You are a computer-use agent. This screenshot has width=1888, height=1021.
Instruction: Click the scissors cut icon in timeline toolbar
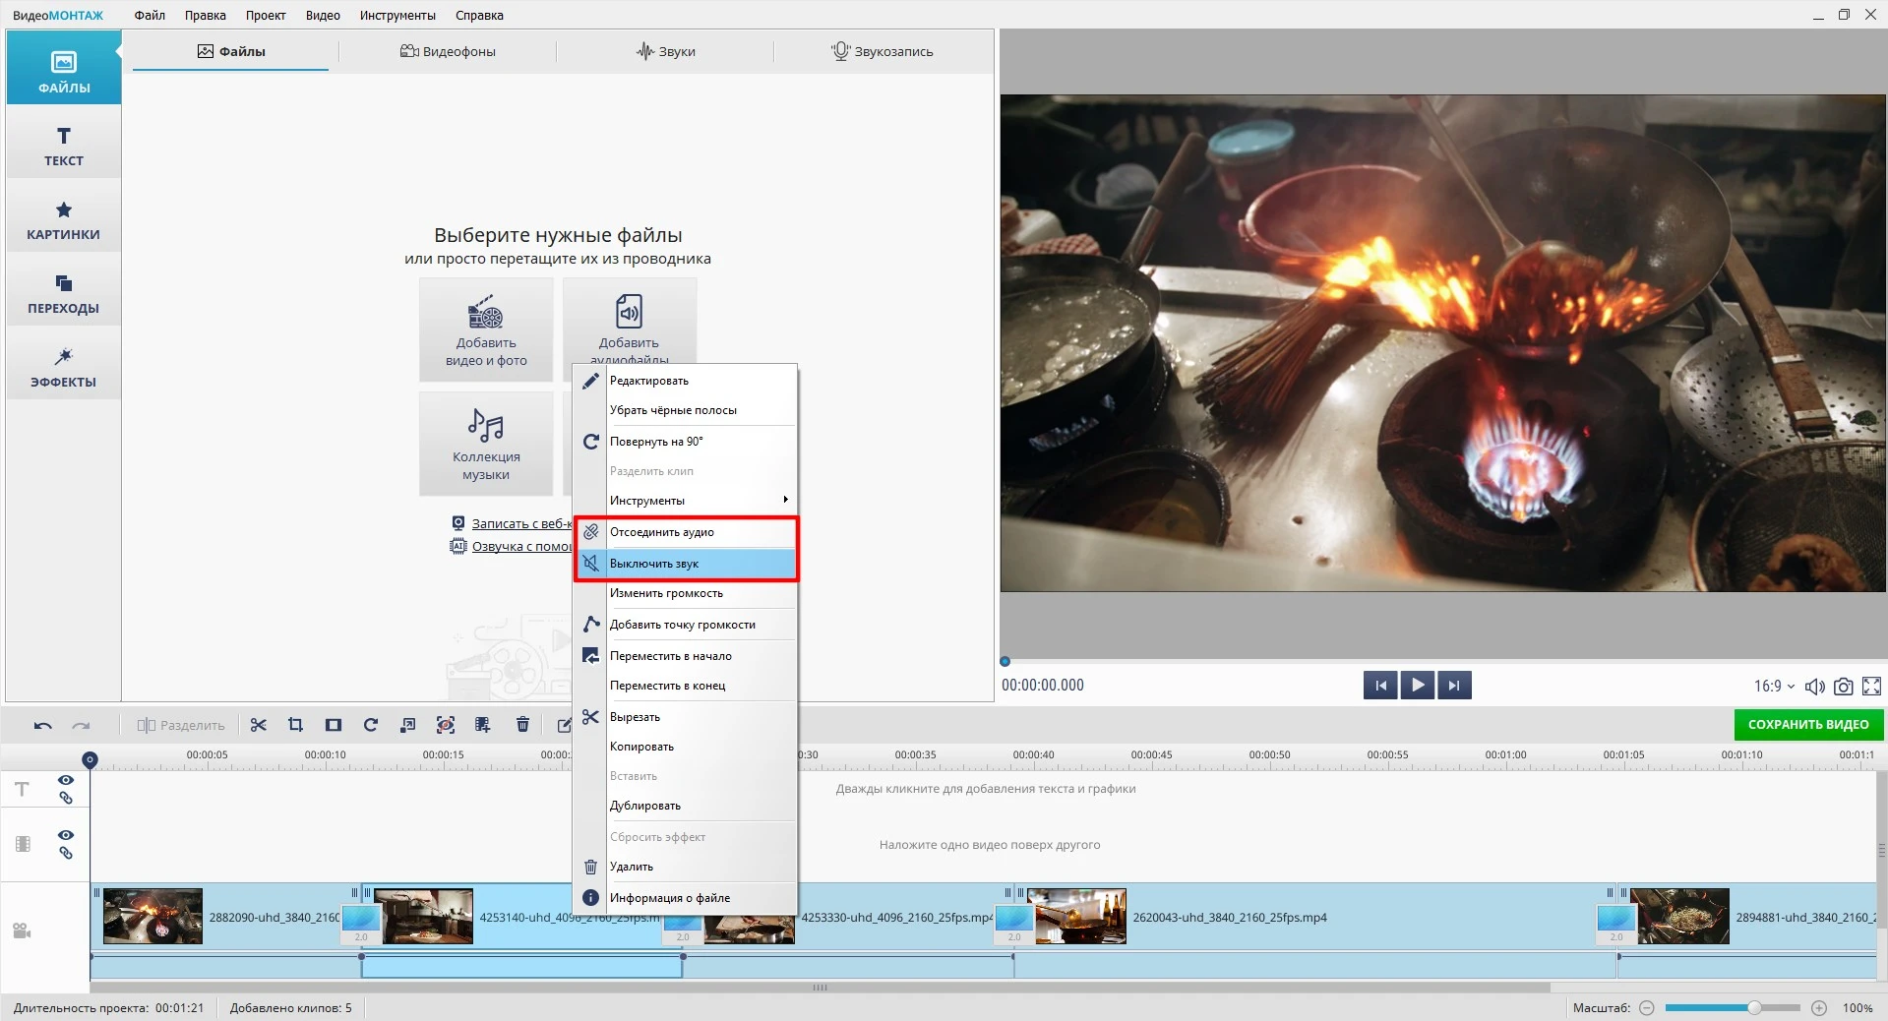coord(259,725)
